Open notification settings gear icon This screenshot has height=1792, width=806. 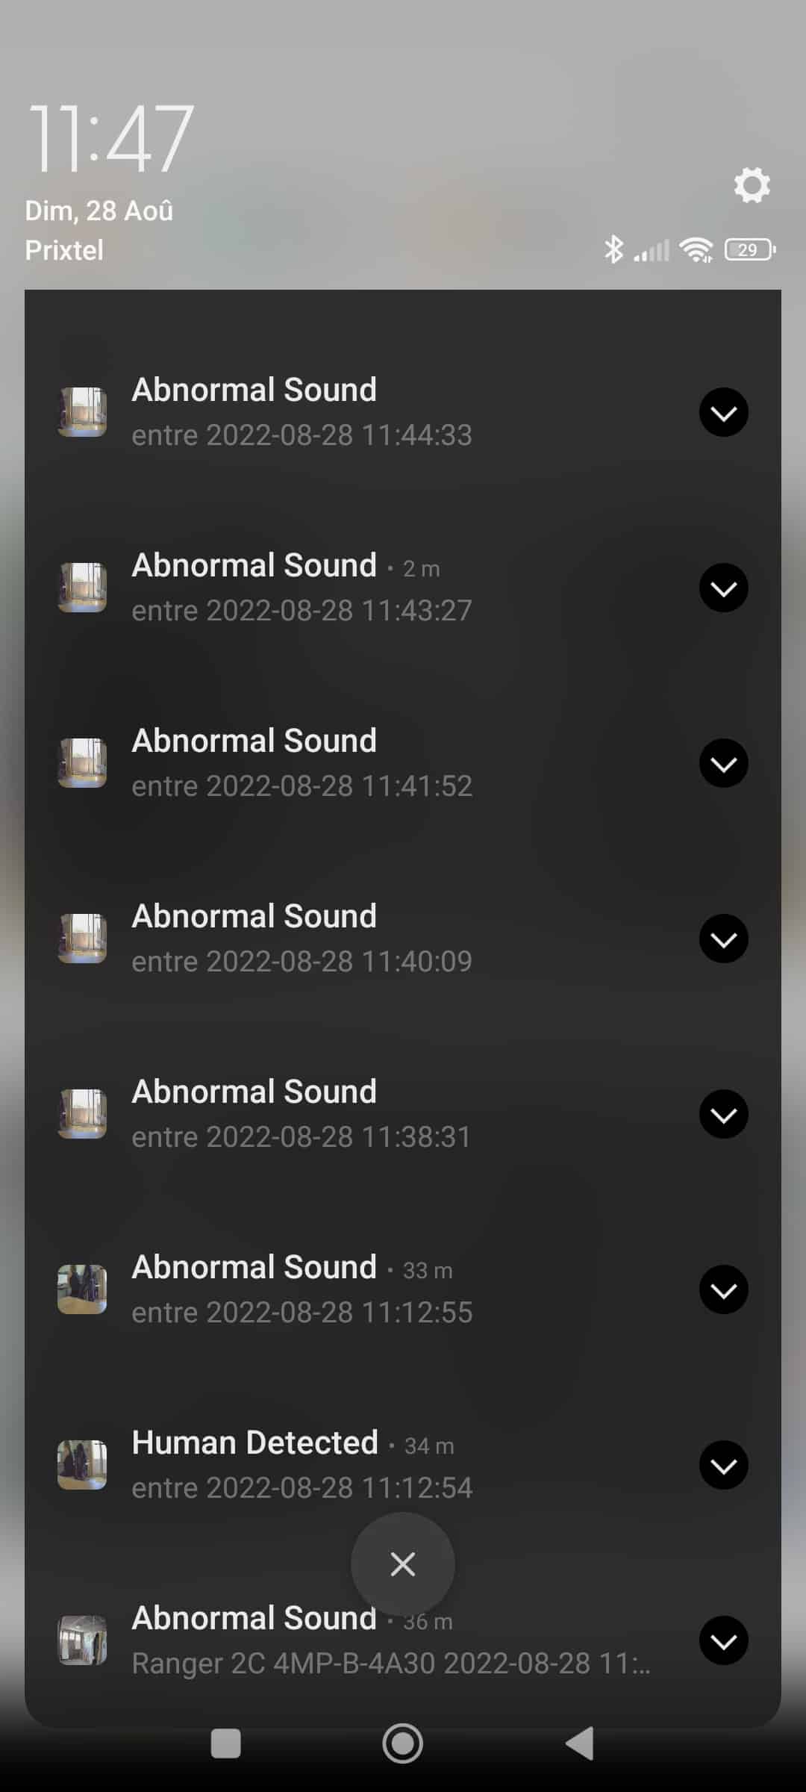[x=752, y=185]
